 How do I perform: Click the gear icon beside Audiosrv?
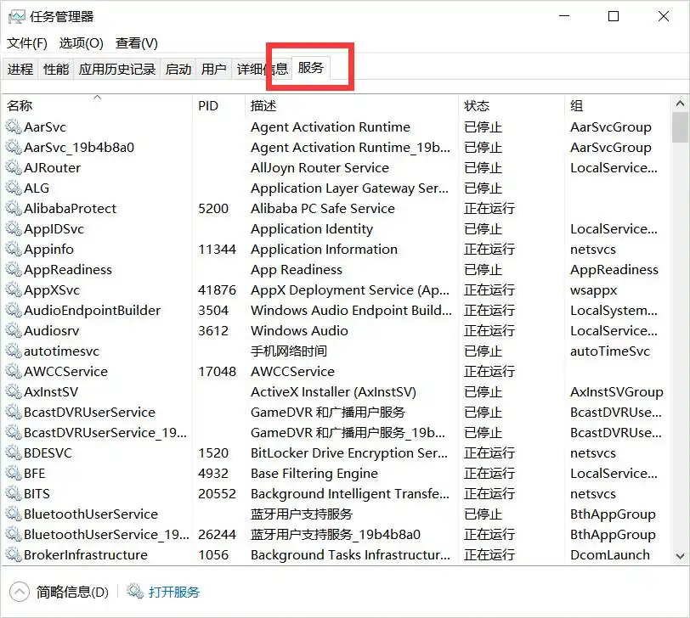[14, 330]
